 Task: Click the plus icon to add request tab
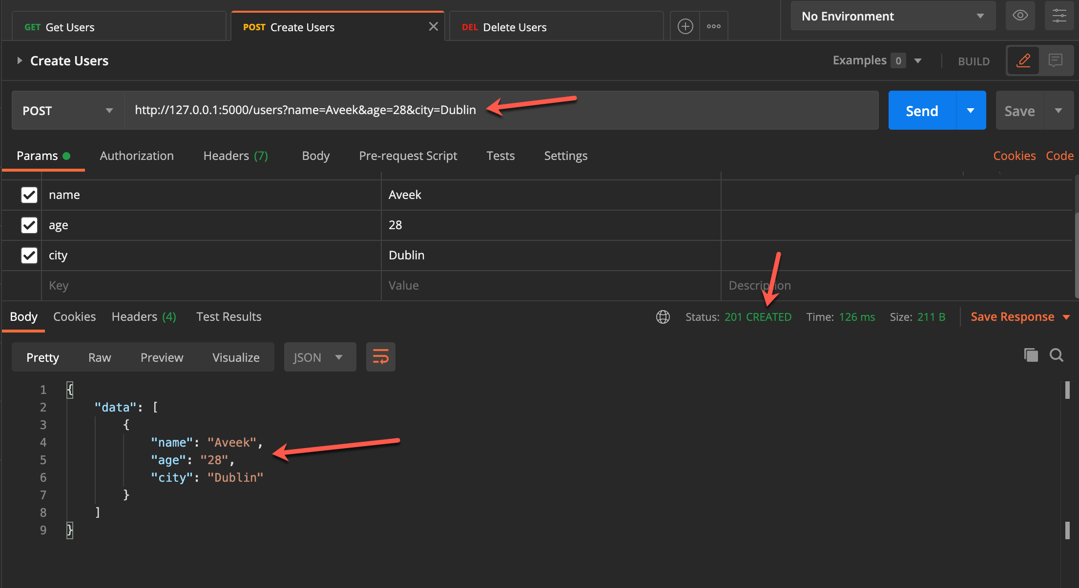685,26
